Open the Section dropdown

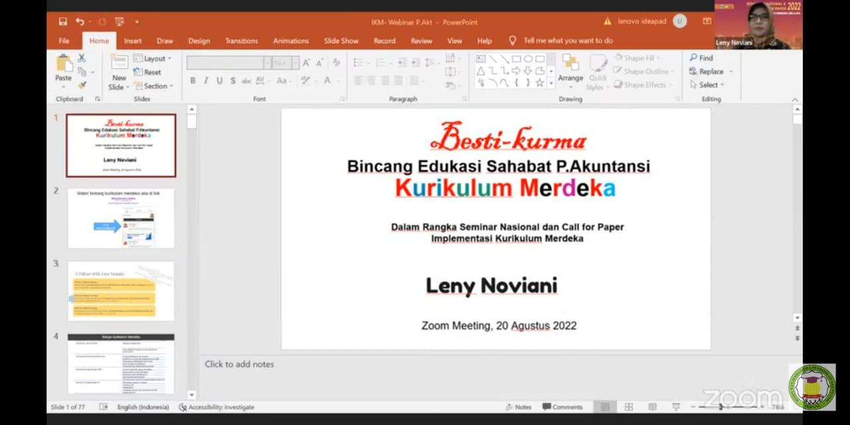tap(154, 86)
